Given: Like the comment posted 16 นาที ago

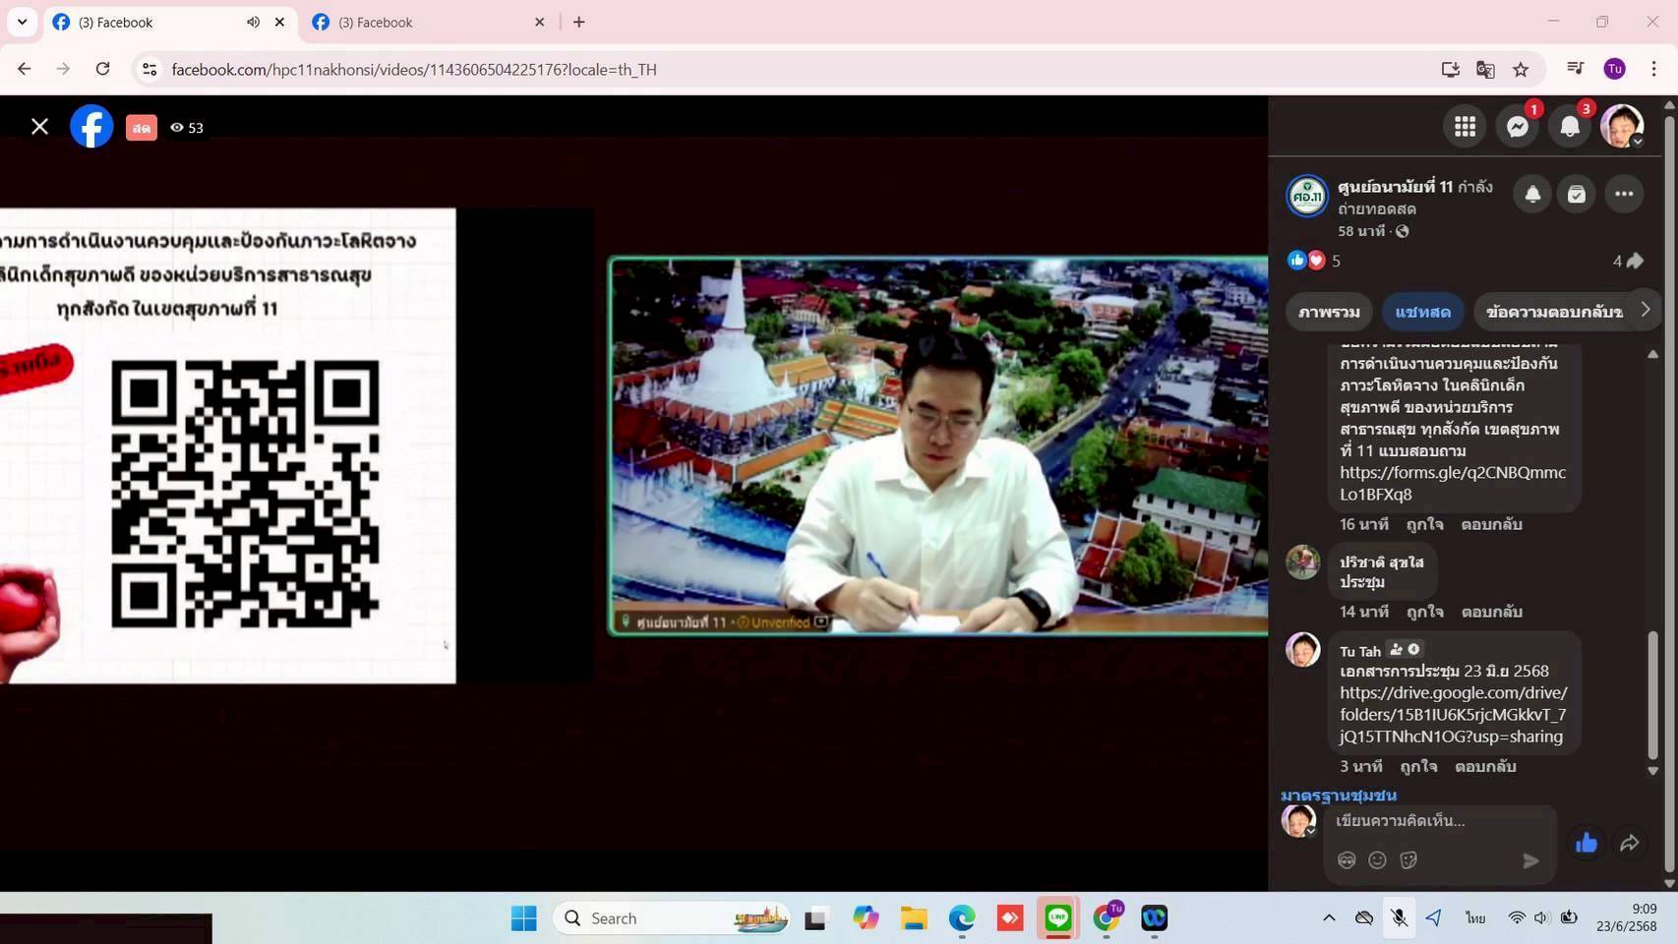Looking at the screenshot, I should (1424, 524).
